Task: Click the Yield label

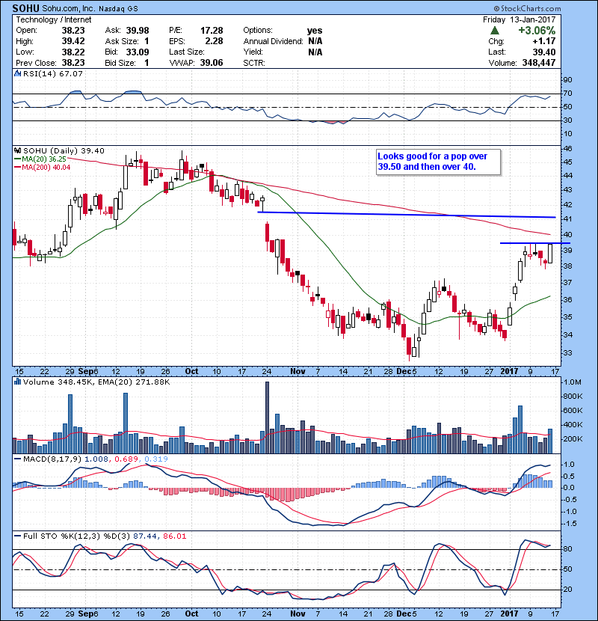Action: [x=253, y=52]
